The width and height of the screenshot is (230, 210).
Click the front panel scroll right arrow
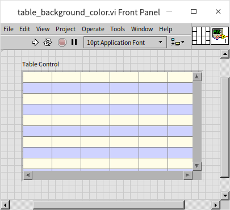point(216,205)
